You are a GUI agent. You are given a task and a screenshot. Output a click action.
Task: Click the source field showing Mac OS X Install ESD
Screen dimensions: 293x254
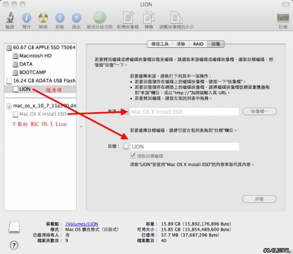(x=184, y=112)
